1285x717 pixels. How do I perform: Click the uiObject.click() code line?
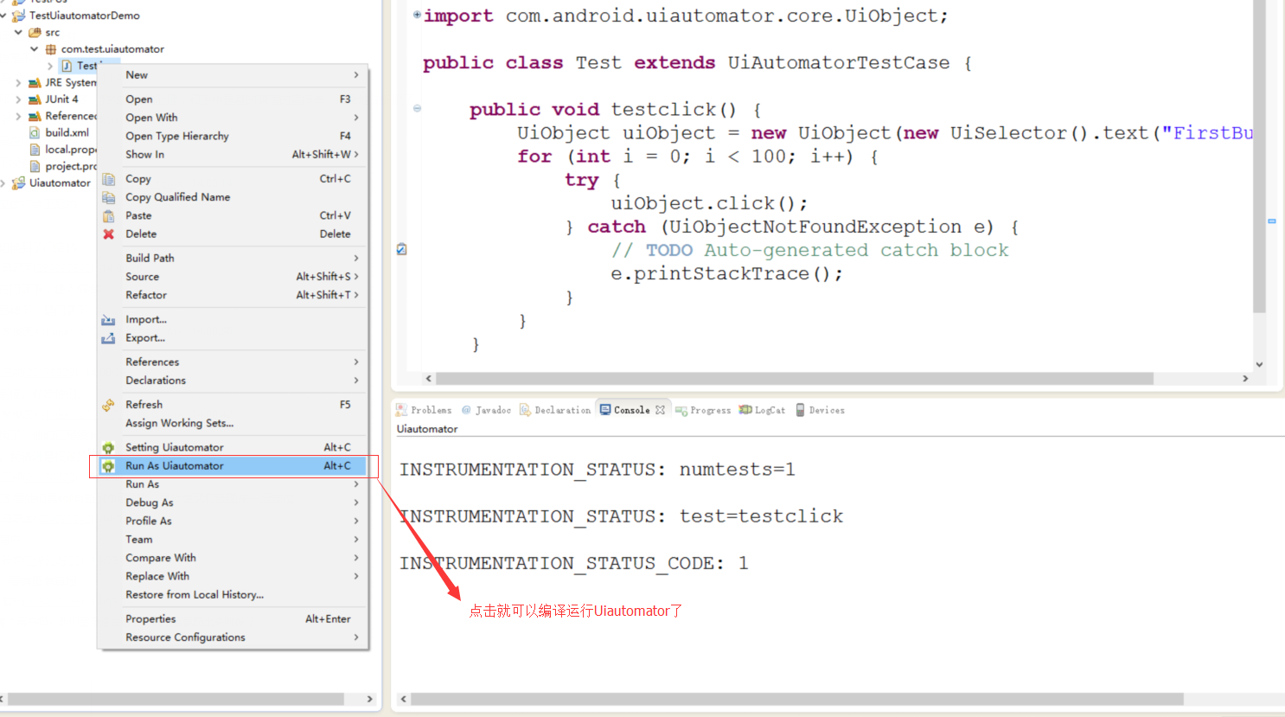[709, 203]
